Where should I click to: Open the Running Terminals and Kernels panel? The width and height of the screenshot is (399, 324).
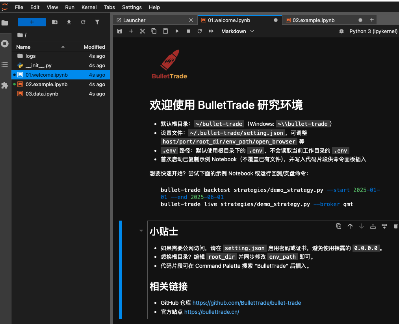click(5, 44)
